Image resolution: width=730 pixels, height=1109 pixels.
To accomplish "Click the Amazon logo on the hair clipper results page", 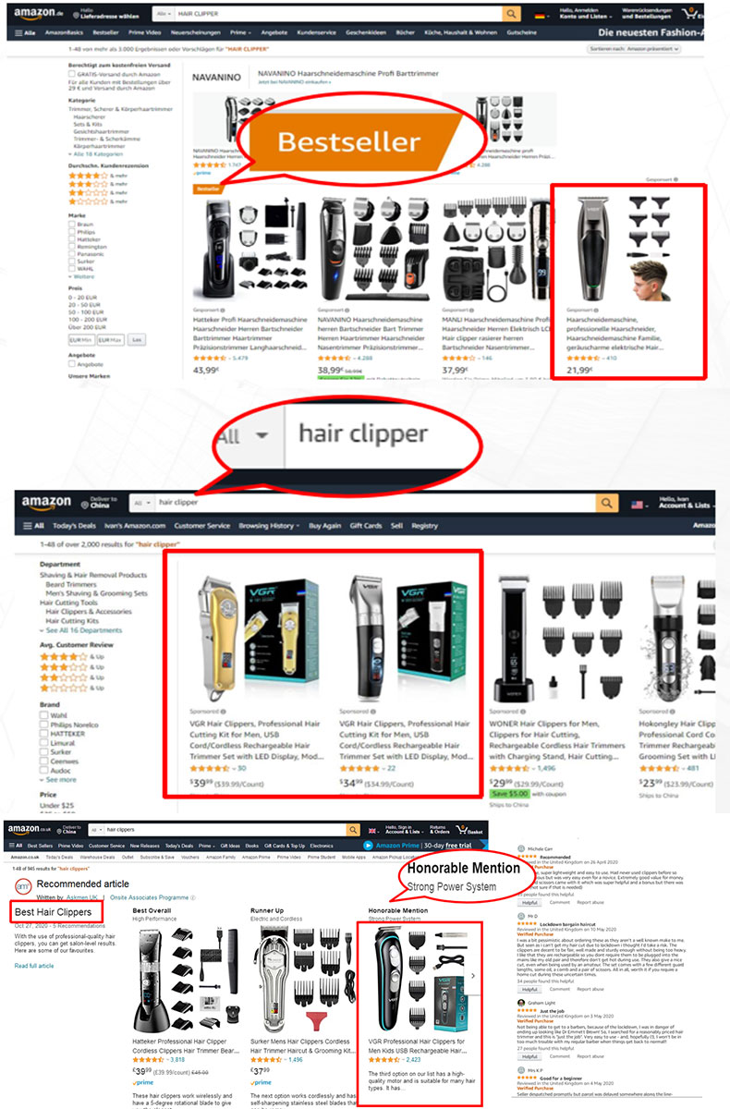I will pyautogui.click(x=46, y=503).
